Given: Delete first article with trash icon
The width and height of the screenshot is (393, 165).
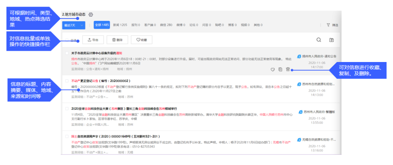Looking at the screenshot, I should coord(288,69).
